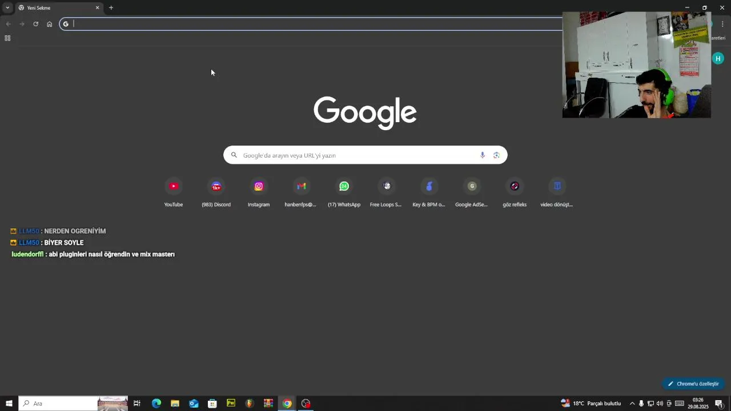The height and width of the screenshot is (411, 731).
Task: Open the göz refleks shortcut
Action: (x=515, y=193)
